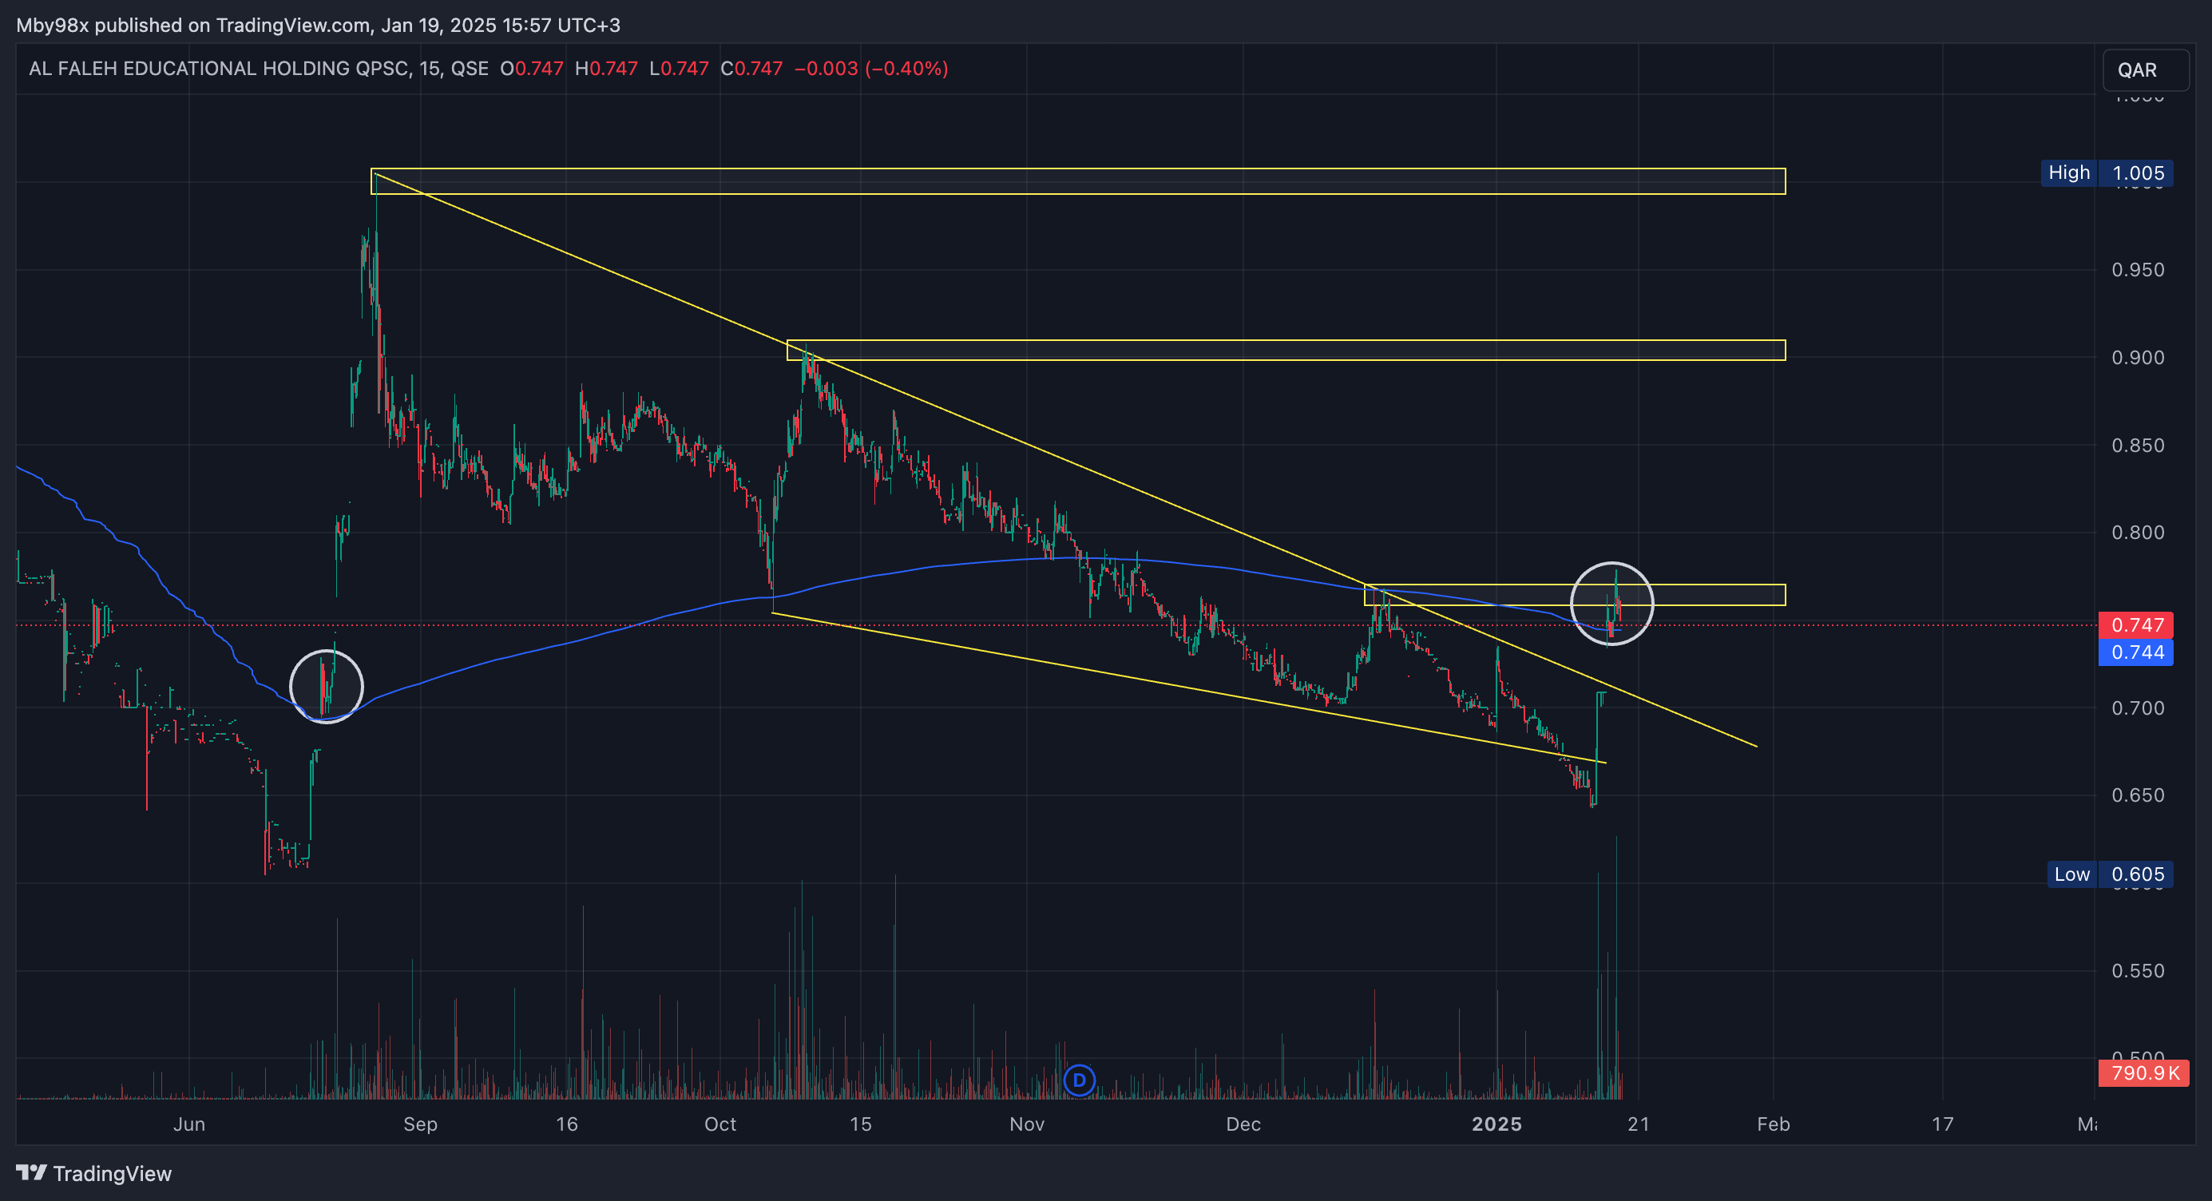Click the TradingView logo icon
Screen dimensions: 2212x1201
[31, 1171]
